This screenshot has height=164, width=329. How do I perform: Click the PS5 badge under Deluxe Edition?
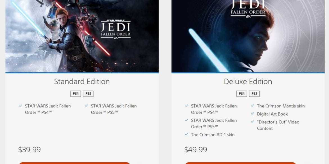pos(254,94)
